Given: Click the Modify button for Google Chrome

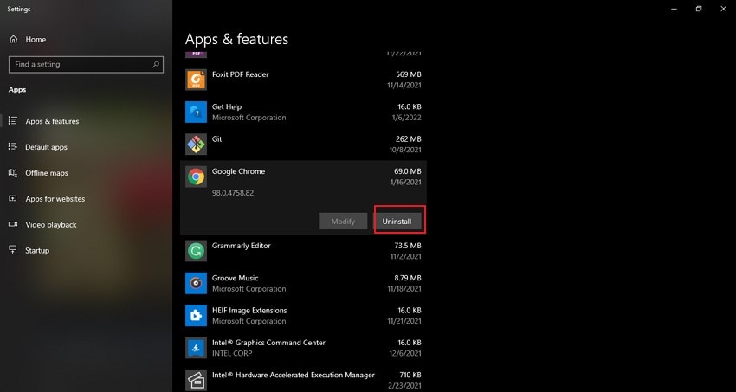Looking at the screenshot, I should click(343, 222).
